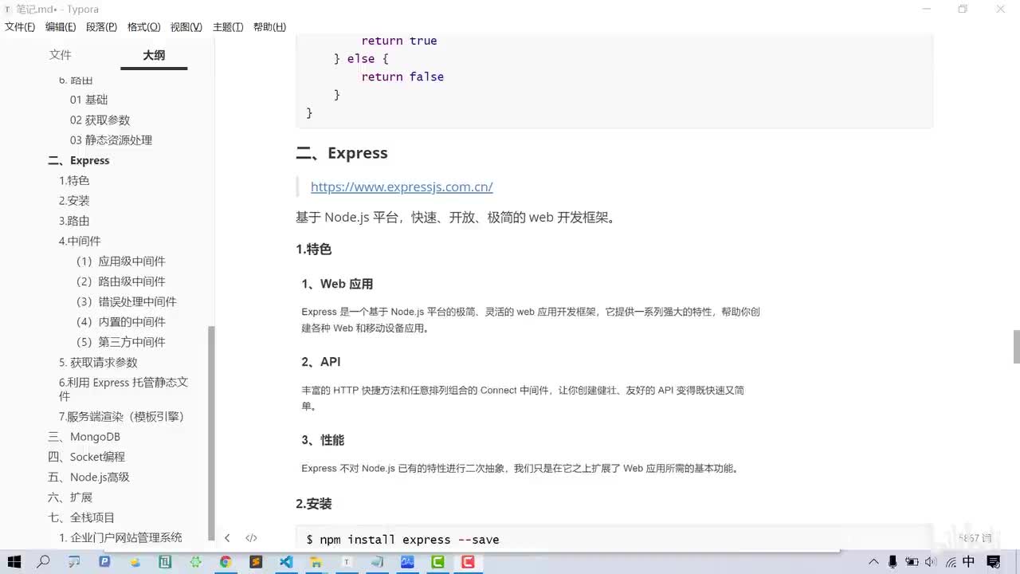The height and width of the screenshot is (574, 1020).
Task: Click the outline sidebar scrollbar thumb
Action: pos(211,433)
